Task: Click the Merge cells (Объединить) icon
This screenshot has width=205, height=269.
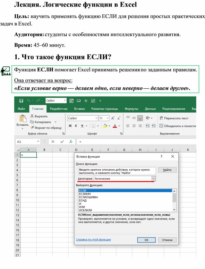Action: point(161,126)
